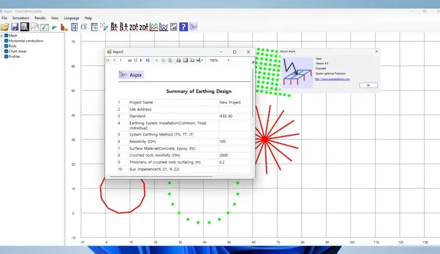Open the Language menu
The width and height of the screenshot is (440, 254).
pos(72,18)
